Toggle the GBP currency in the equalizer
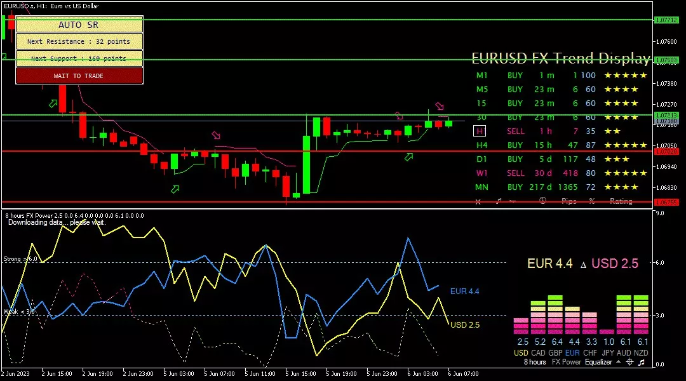Image resolution: width=686 pixels, height=381 pixels. click(x=555, y=353)
